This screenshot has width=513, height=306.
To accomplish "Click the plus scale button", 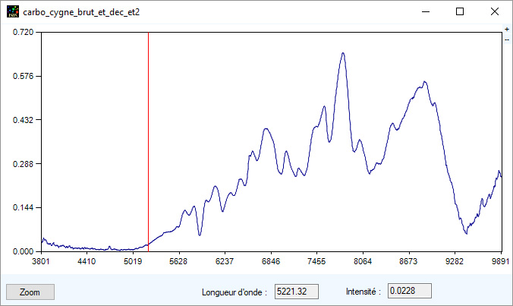I will (x=507, y=29).
